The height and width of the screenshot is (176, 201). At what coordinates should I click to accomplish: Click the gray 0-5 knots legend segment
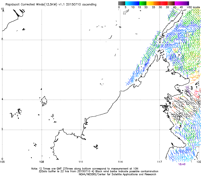click(x=122, y=3)
